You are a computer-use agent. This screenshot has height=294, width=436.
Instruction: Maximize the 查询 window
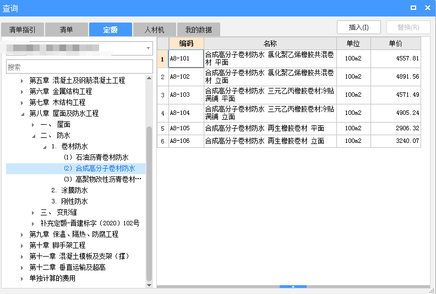[413, 8]
